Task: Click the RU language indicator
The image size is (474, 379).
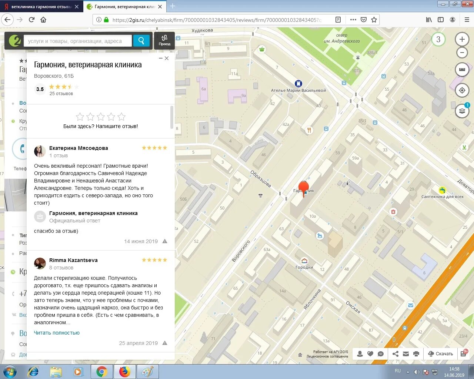Action: (x=398, y=370)
